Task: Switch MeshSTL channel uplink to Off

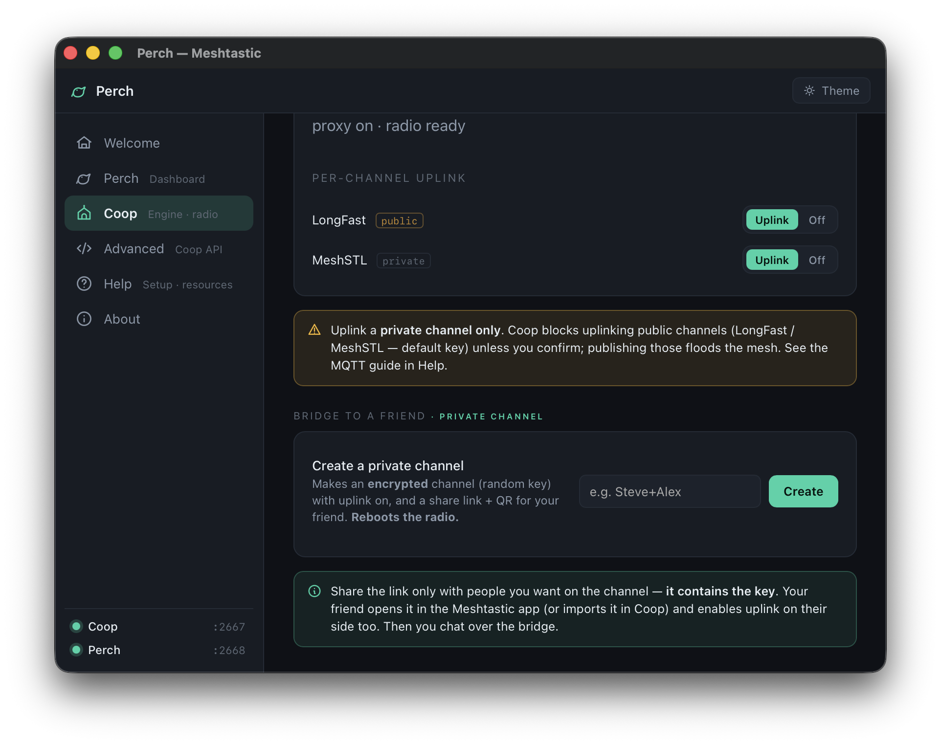Action: coord(817,260)
